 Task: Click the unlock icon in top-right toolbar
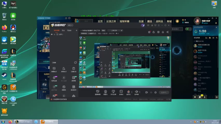coord(154,32)
